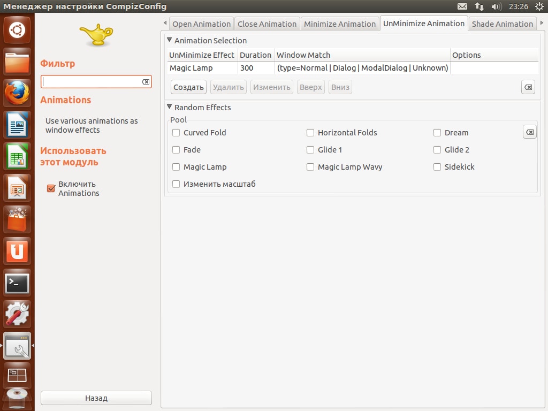Disable the Включить Animations checkbox
The height and width of the screenshot is (411, 548).
click(51, 188)
